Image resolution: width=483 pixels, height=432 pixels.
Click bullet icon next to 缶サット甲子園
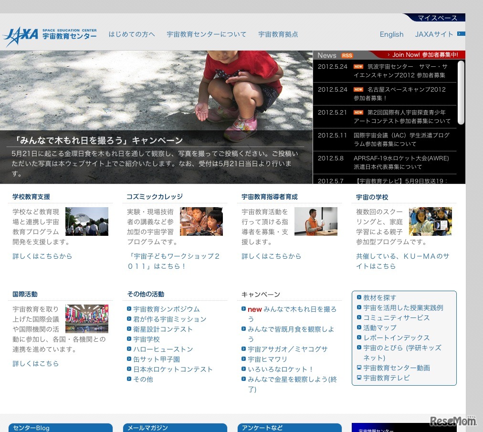pos(129,359)
